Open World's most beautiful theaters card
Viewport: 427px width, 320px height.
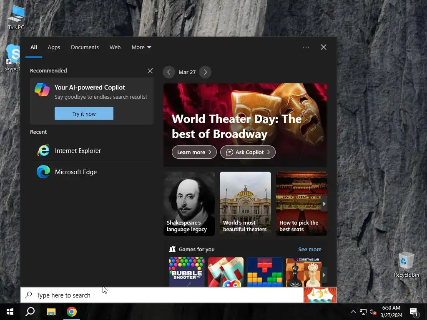(x=245, y=203)
